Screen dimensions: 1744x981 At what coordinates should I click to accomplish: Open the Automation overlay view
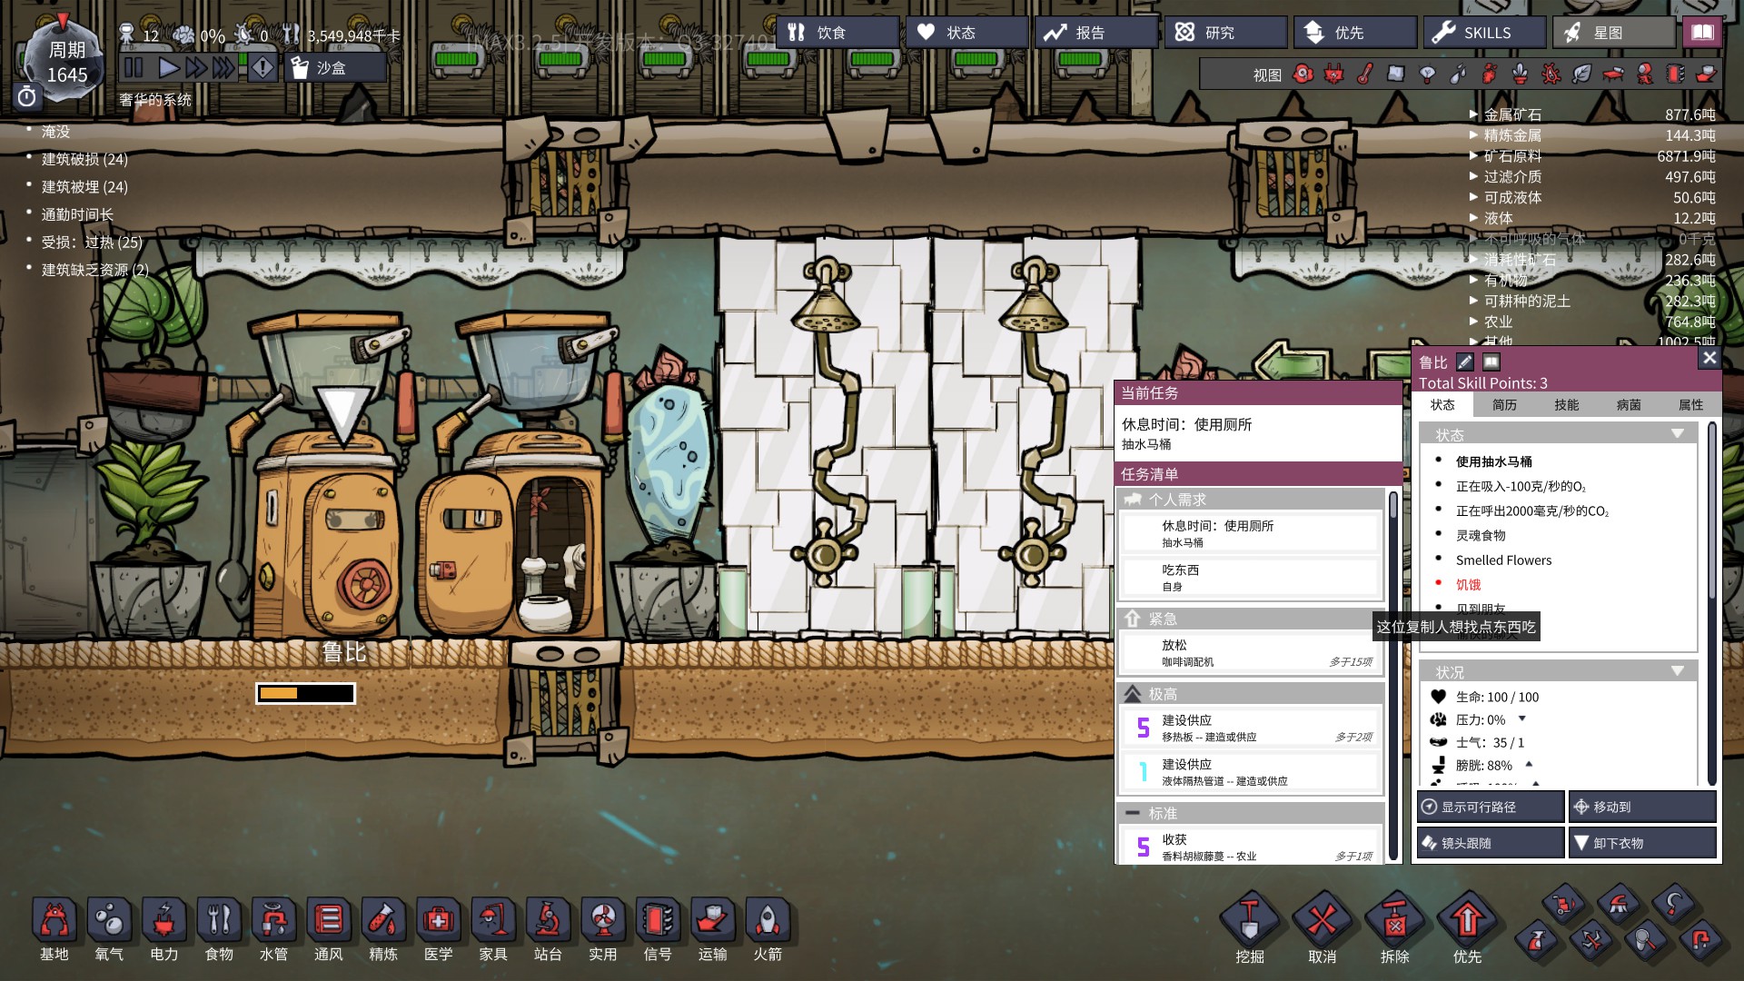click(x=1675, y=74)
